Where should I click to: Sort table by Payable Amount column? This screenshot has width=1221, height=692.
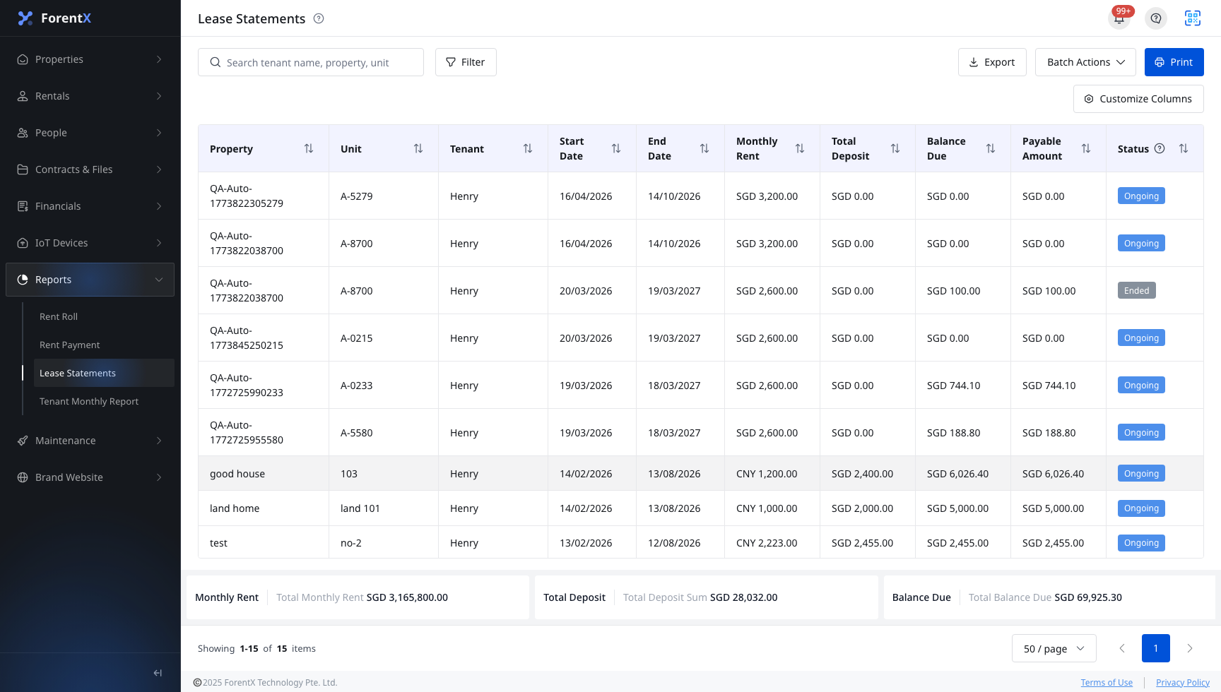click(1086, 148)
